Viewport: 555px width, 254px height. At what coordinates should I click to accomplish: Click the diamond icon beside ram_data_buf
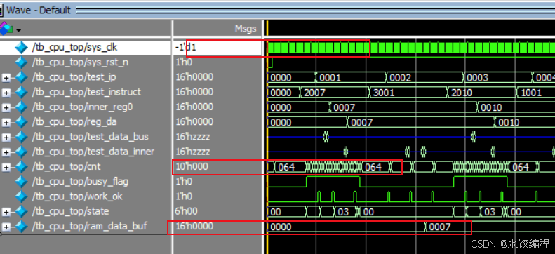coord(21,227)
